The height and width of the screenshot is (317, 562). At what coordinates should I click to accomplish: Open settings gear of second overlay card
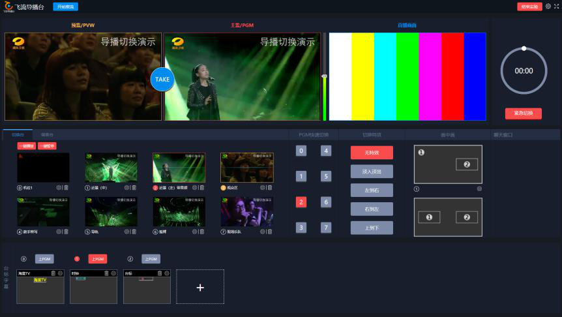tap(113, 273)
